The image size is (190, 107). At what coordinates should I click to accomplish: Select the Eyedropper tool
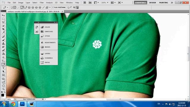tap(3, 32)
